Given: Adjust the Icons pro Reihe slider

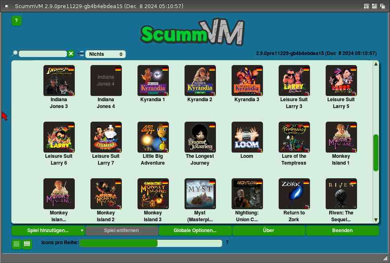Looking at the screenshot, I should 151,243.
